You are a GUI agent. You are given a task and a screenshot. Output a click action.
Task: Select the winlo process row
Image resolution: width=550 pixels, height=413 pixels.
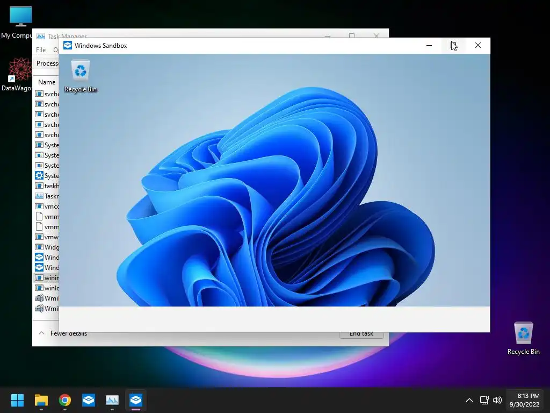[47, 288]
